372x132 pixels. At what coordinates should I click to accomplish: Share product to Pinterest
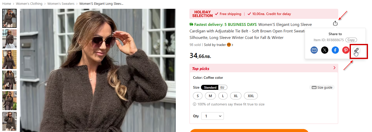[x=346, y=50]
